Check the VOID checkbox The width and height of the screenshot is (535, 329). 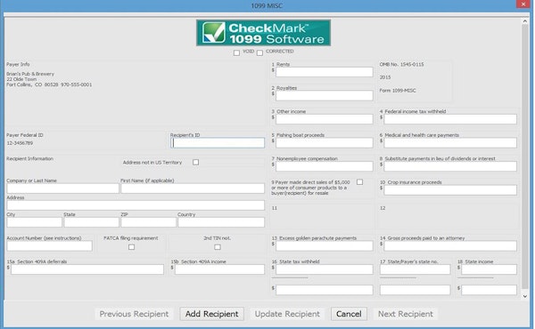[236, 52]
